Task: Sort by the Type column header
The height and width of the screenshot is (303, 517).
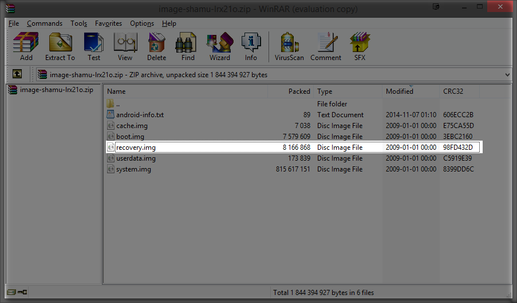Action: 348,91
